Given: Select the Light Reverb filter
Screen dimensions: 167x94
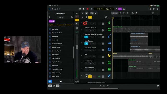Looking at the screenshot, I should pos(52,25).
